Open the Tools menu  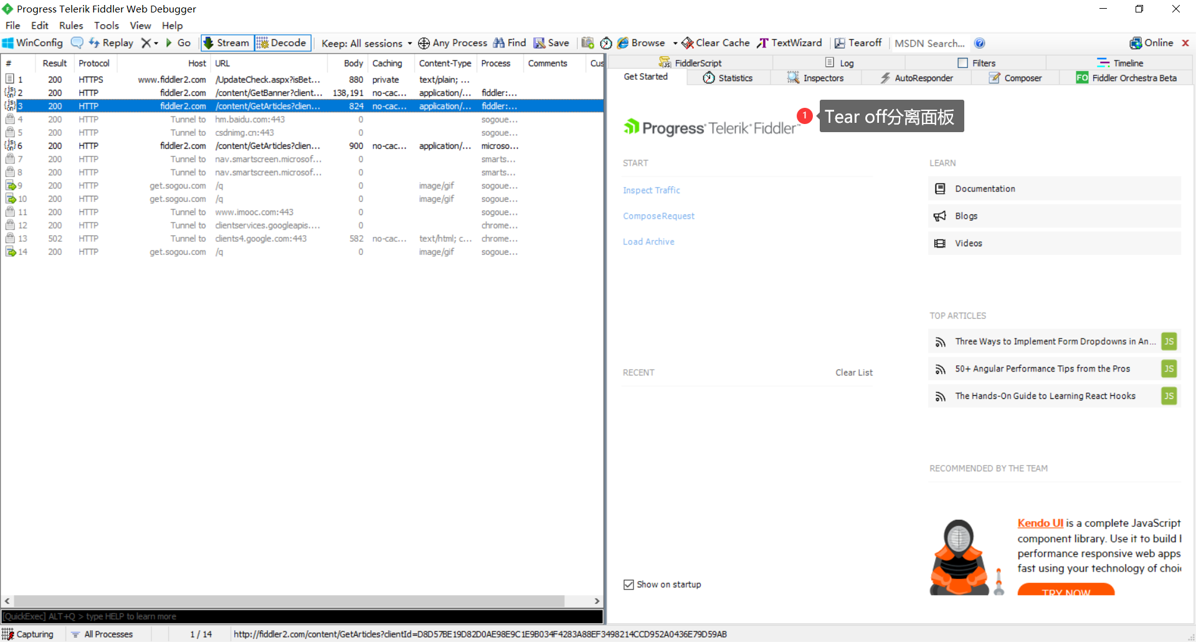pos(107,26)
